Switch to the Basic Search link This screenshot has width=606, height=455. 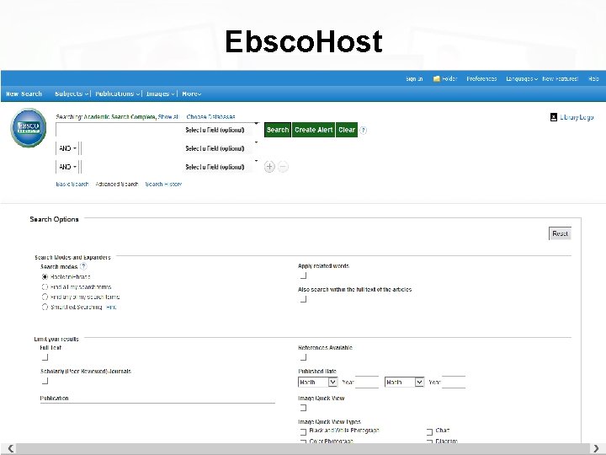point(72,185)
